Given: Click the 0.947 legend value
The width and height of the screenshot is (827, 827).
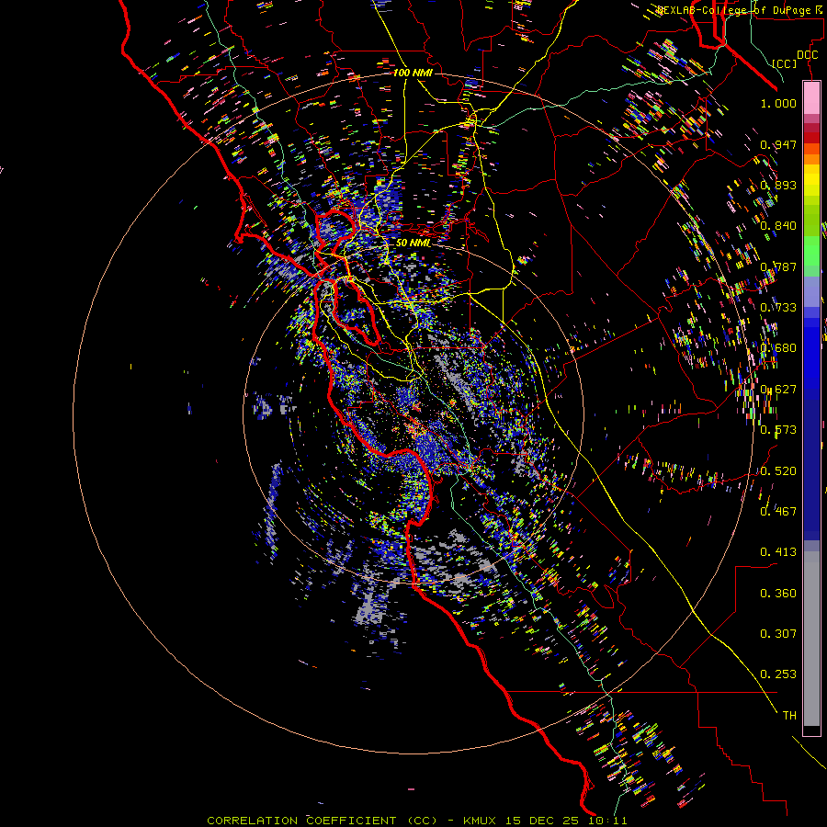Looking at the screenshot, I should point(778,144).
